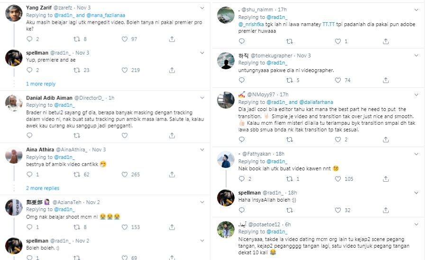
Task: Open the dropdown arrow on potaetoe12's tweet
Action: point(415,224)
